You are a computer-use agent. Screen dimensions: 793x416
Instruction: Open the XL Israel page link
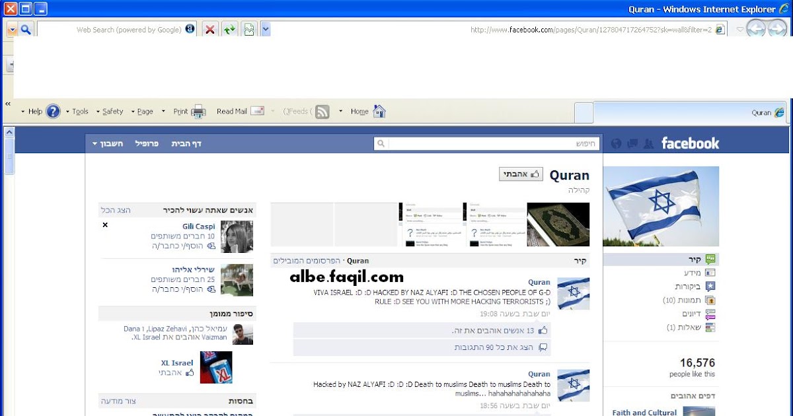[x=177, y=363]
